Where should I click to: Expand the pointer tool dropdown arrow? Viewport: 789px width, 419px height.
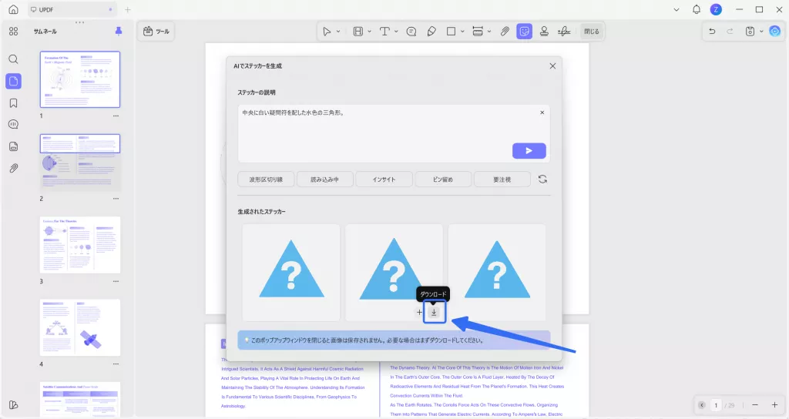coord(338,31)
